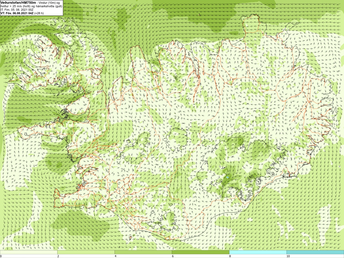Click the legend value '8'
344x258 pixels.
tap(230, 256)
